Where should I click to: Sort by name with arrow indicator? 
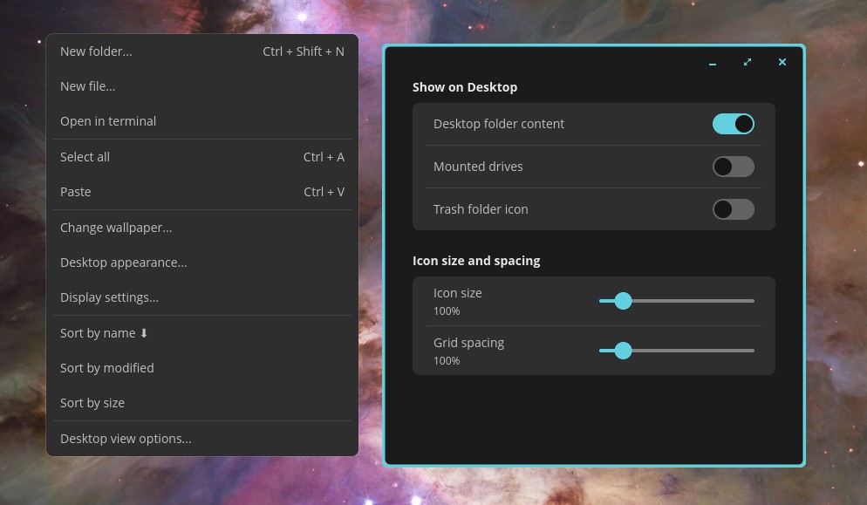202,333
